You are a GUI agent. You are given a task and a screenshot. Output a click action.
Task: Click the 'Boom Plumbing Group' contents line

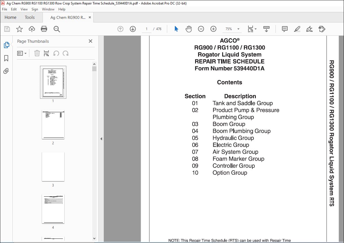[241, 131]
